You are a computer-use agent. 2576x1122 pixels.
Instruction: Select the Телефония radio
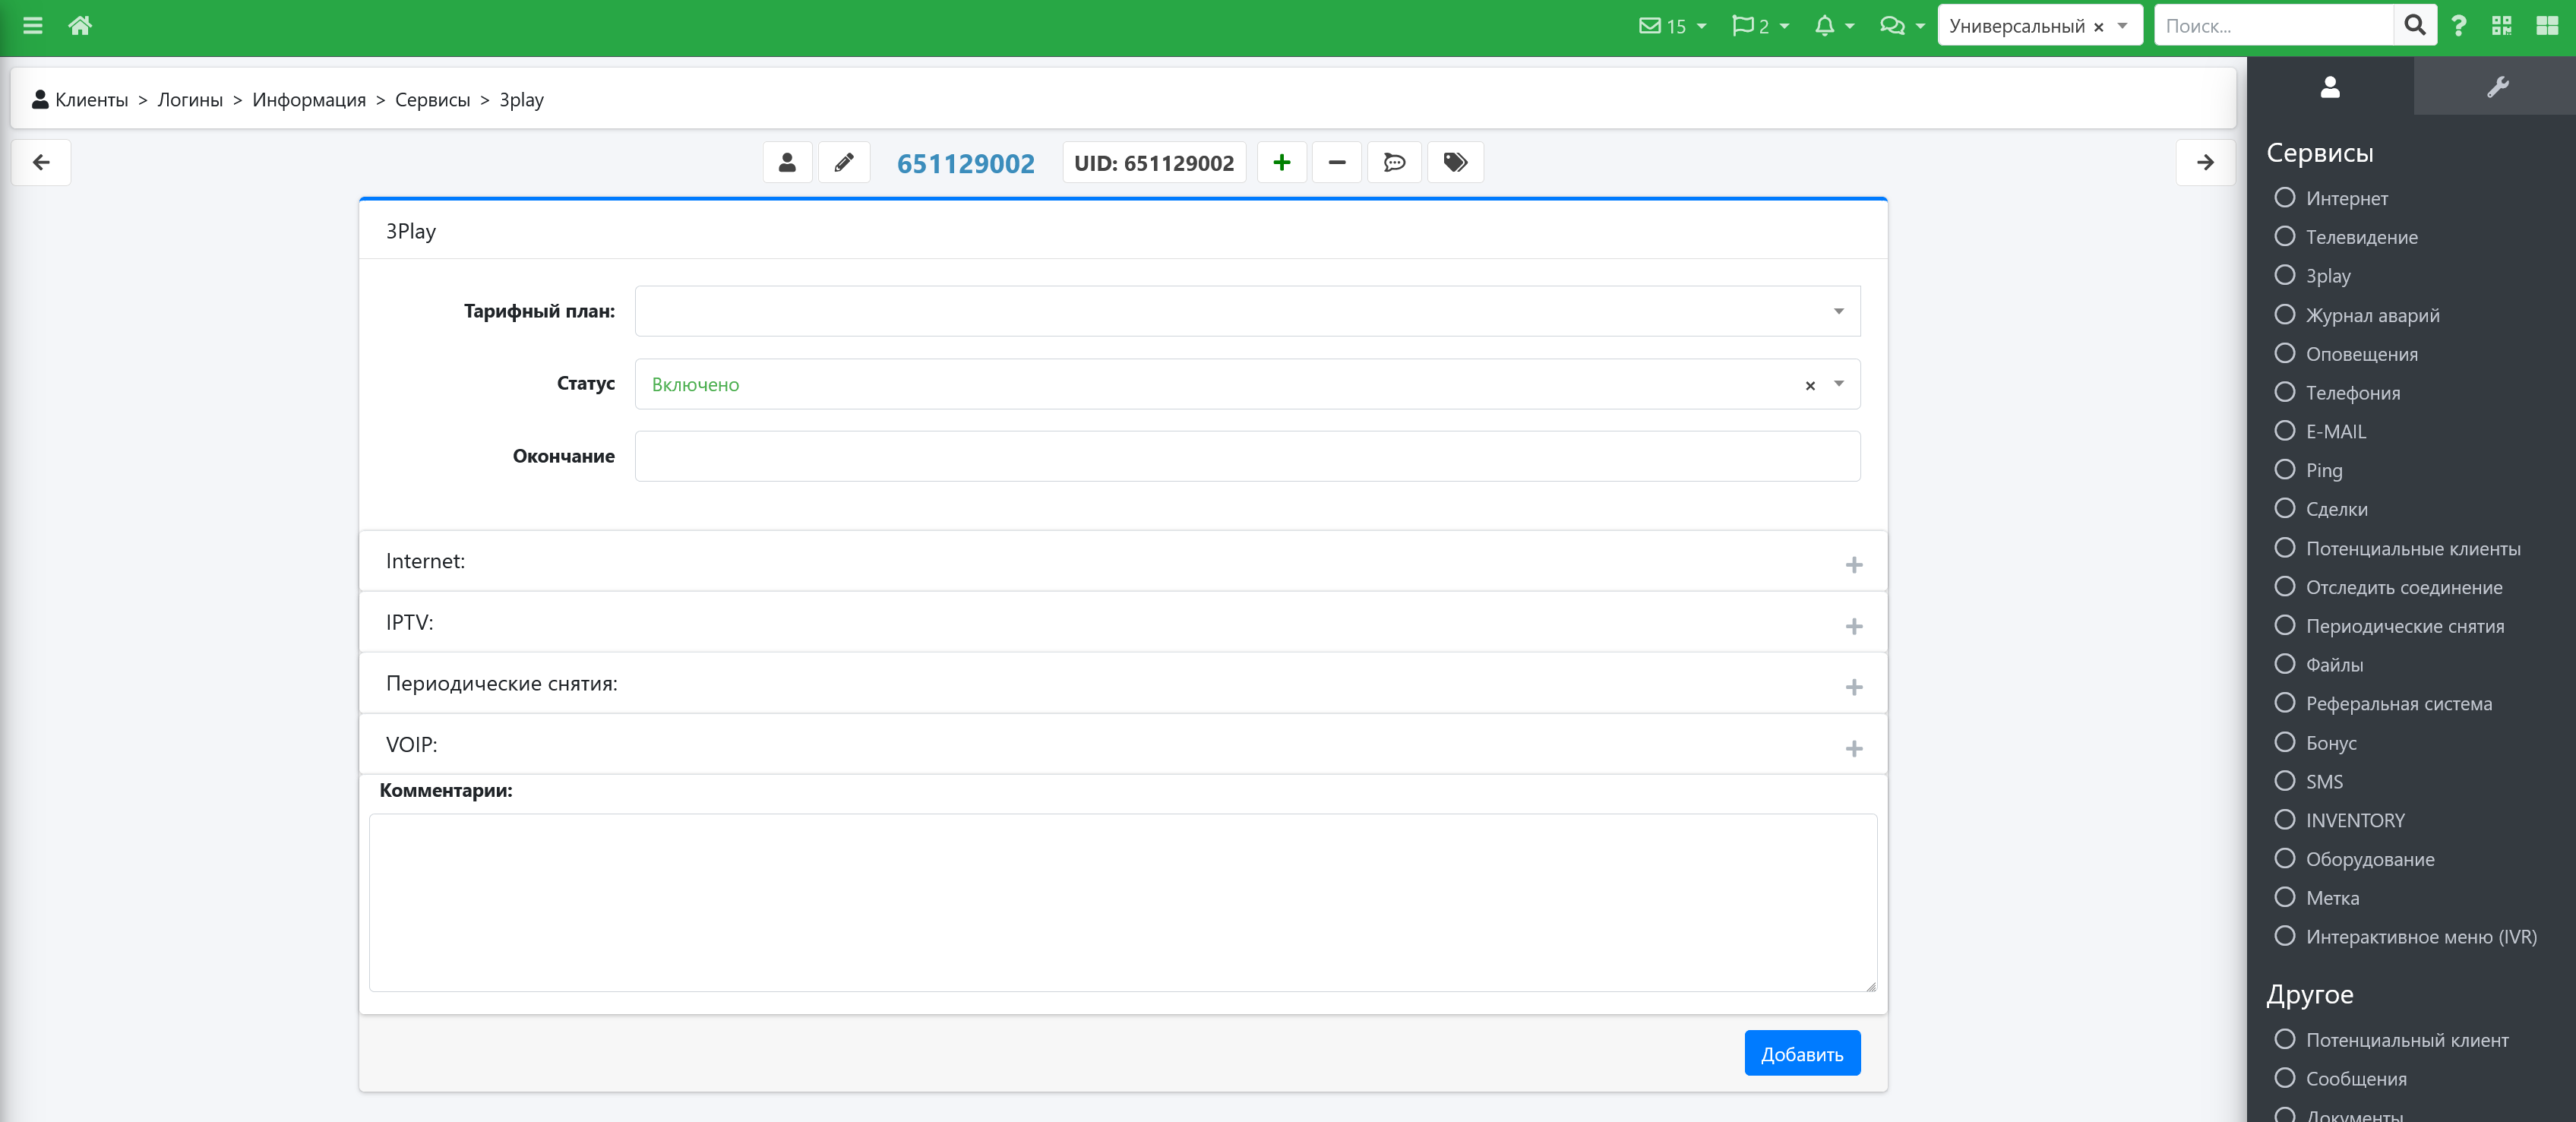tap(2284, 392)
